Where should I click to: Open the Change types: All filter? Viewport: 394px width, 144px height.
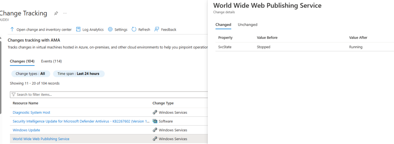click(x=30, y=74)
